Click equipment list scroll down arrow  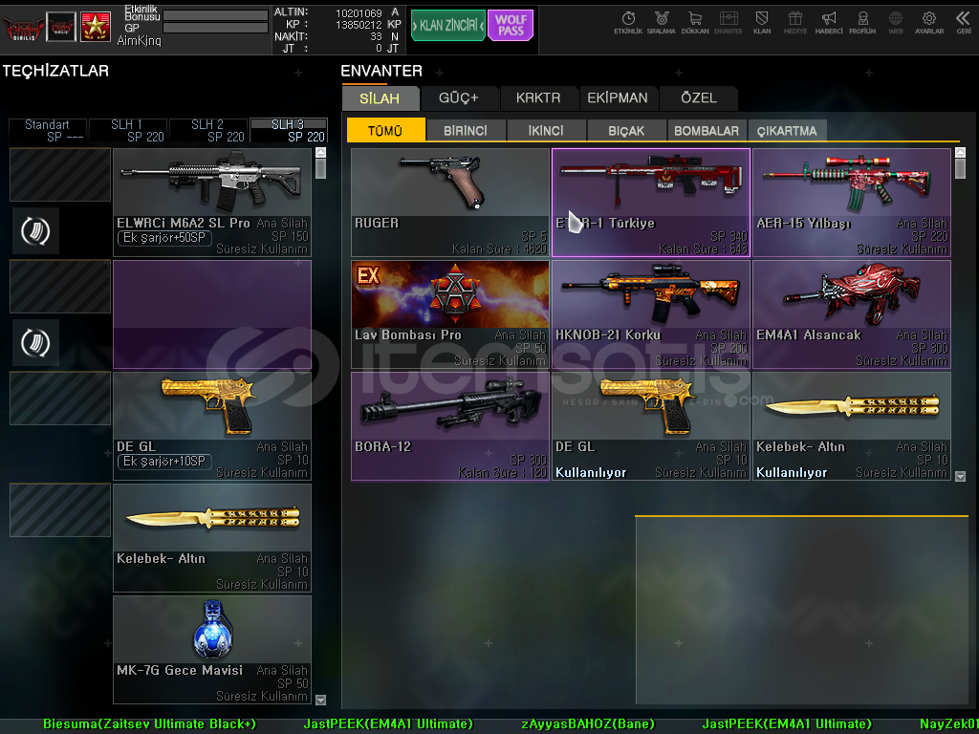coord(321,701)
